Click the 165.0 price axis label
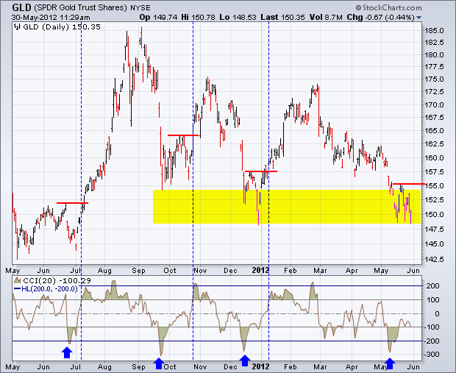456x373 pixels. tap(434, 131)
